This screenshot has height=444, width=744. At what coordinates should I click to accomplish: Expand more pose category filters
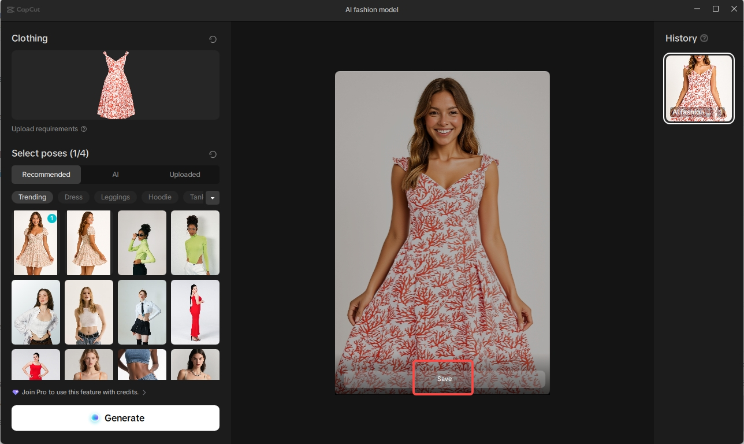pos(213,197)
